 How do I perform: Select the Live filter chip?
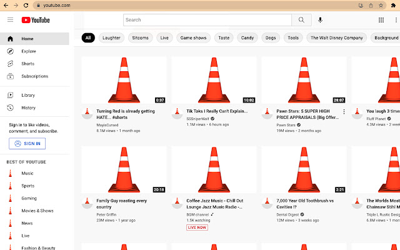164,37
